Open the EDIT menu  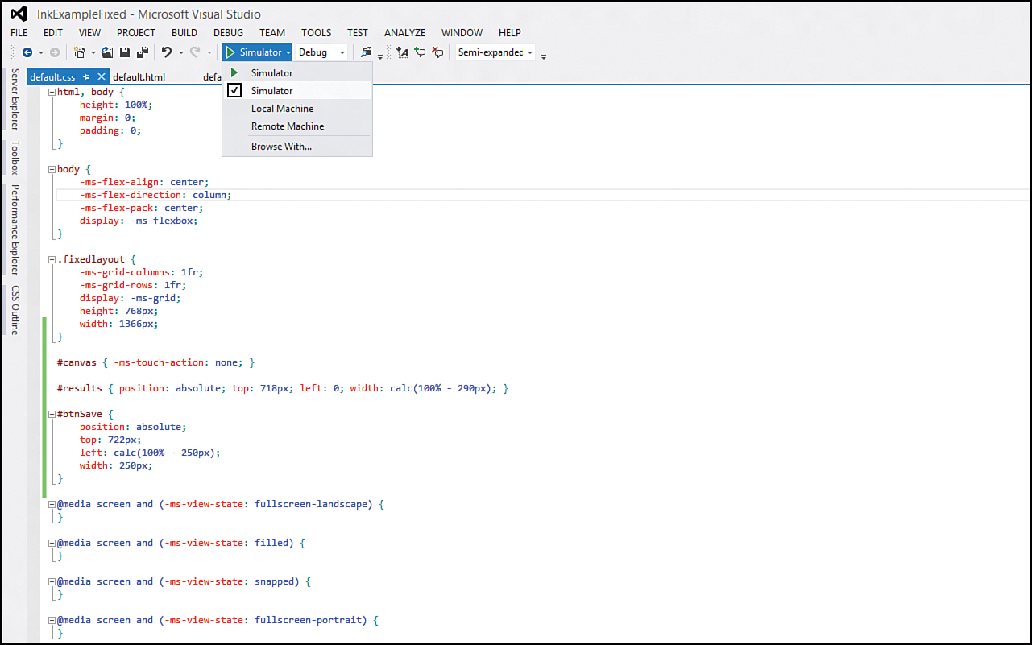coord(53,33)
